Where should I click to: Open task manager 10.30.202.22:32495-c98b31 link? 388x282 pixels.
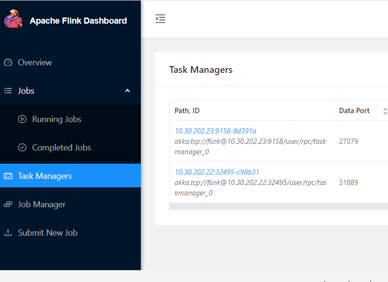217,172
